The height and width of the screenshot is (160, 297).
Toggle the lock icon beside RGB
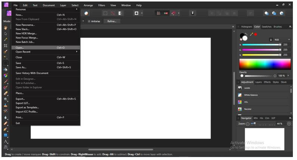(x=271, y=40)
